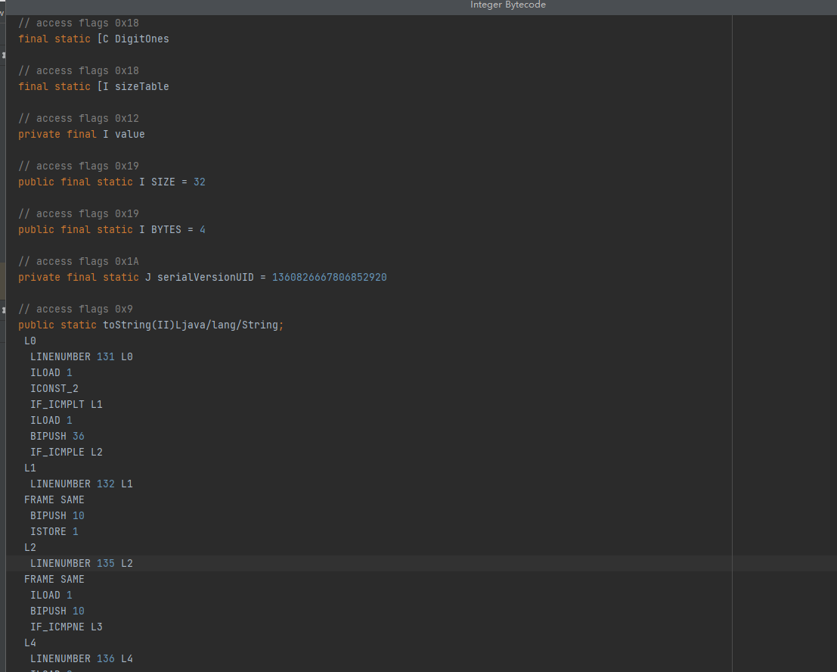Click the '// access flags 0x9' comment
This screenshot has width=837, height=672.
point(76,310)
